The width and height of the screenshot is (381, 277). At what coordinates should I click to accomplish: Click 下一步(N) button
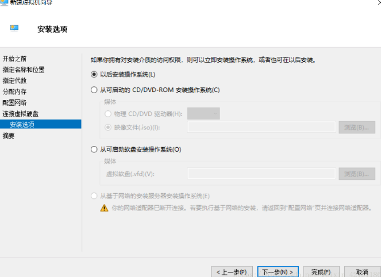277,271
